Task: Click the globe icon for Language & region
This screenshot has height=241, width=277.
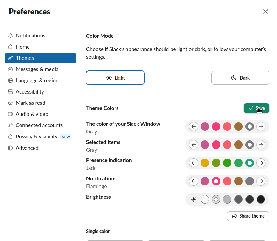Action: (11, 81)
